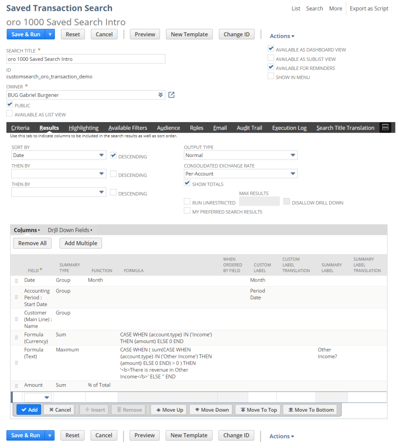Open the bottom Actions menu

coord(282,436)
